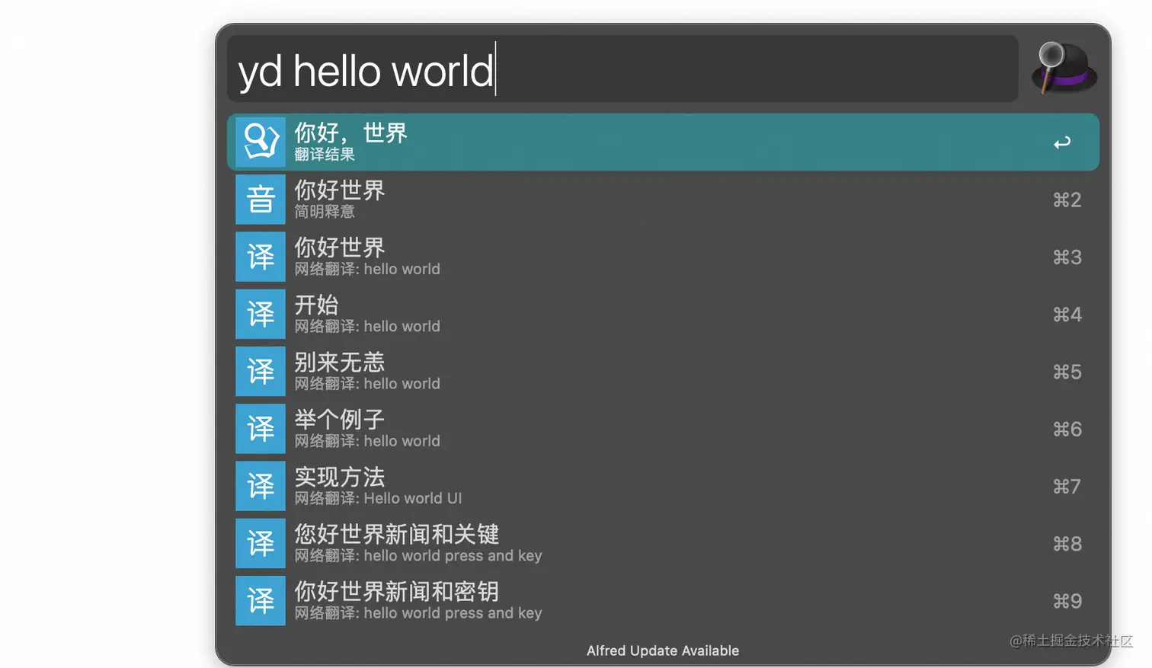Select the result 你好，世界
Viewport: 1152px width, 668px height.
pyautogui.click(x=663, y=142)
